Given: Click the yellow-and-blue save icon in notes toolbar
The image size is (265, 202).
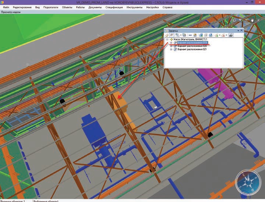Looking at the screenshot, I should coord(195,35).
